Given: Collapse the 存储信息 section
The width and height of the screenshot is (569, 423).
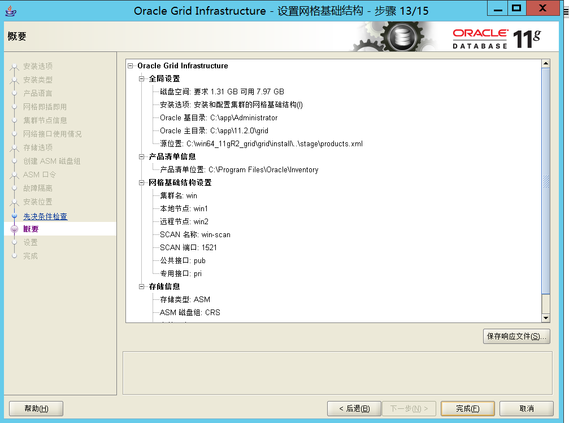Looking at the screenshot, I should (141, 286).
